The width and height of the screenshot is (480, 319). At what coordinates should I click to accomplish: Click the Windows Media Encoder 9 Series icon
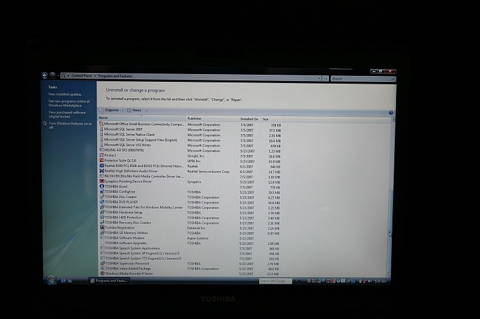(x=103, y=273)
